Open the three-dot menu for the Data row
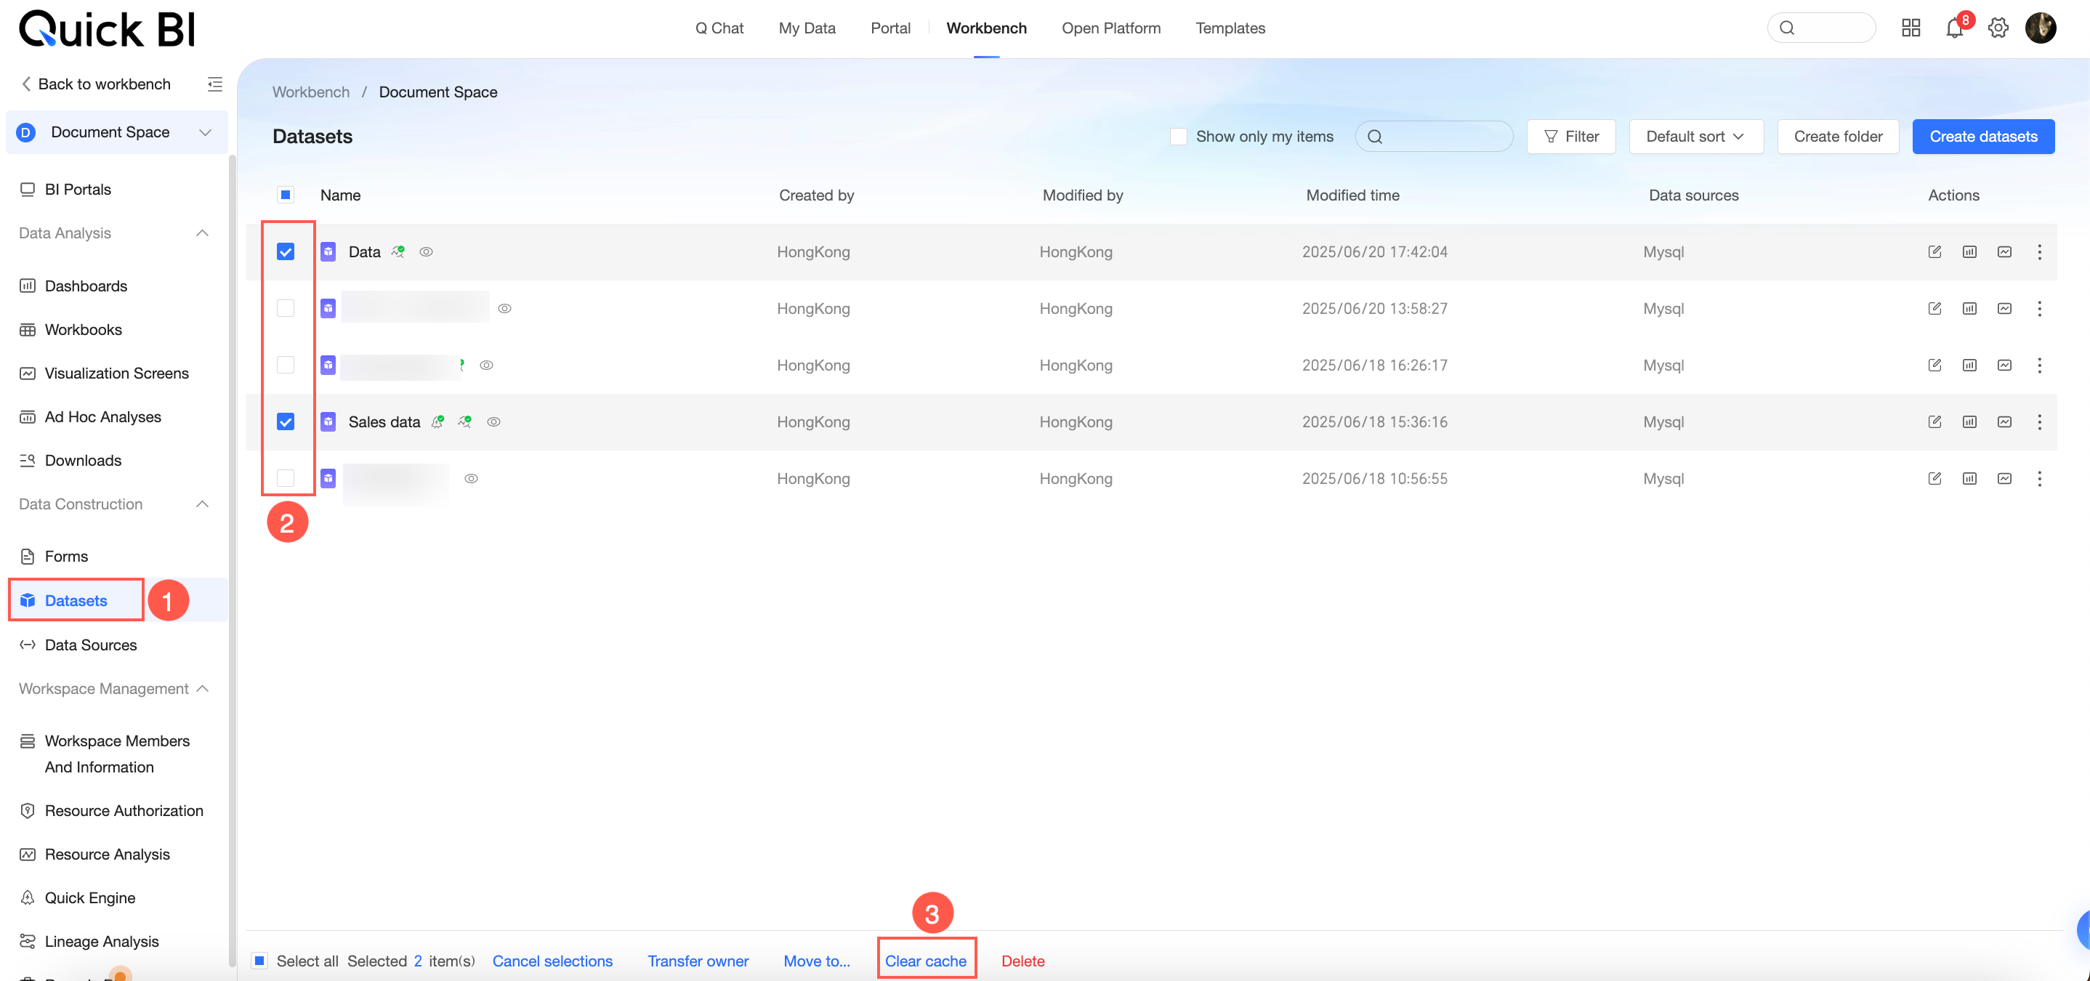Screen dimensions: 2090x981 [x=2039, y=251]
